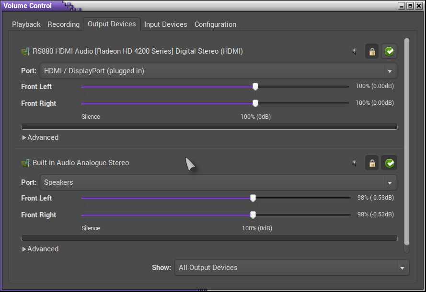Screen dimensions: 426x292
Task: Toggle channel lock for Built-in Audio
Action: click(x=372, y=163)
